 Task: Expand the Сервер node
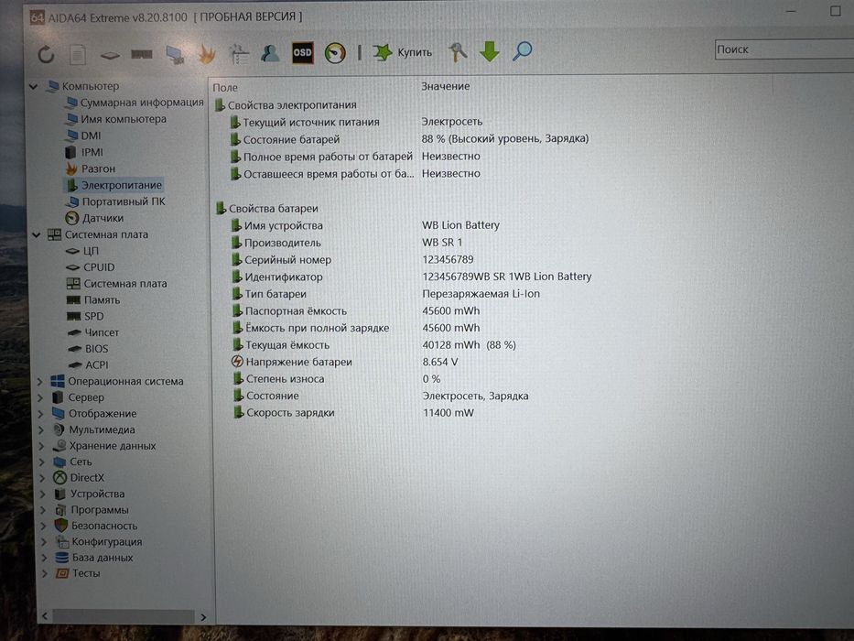point(40,398)
